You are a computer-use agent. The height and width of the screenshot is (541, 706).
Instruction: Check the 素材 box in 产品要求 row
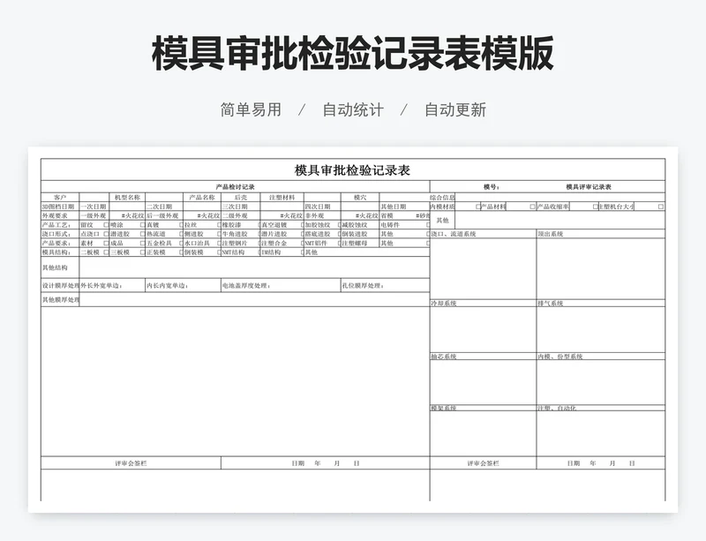[x=106, y=243]
